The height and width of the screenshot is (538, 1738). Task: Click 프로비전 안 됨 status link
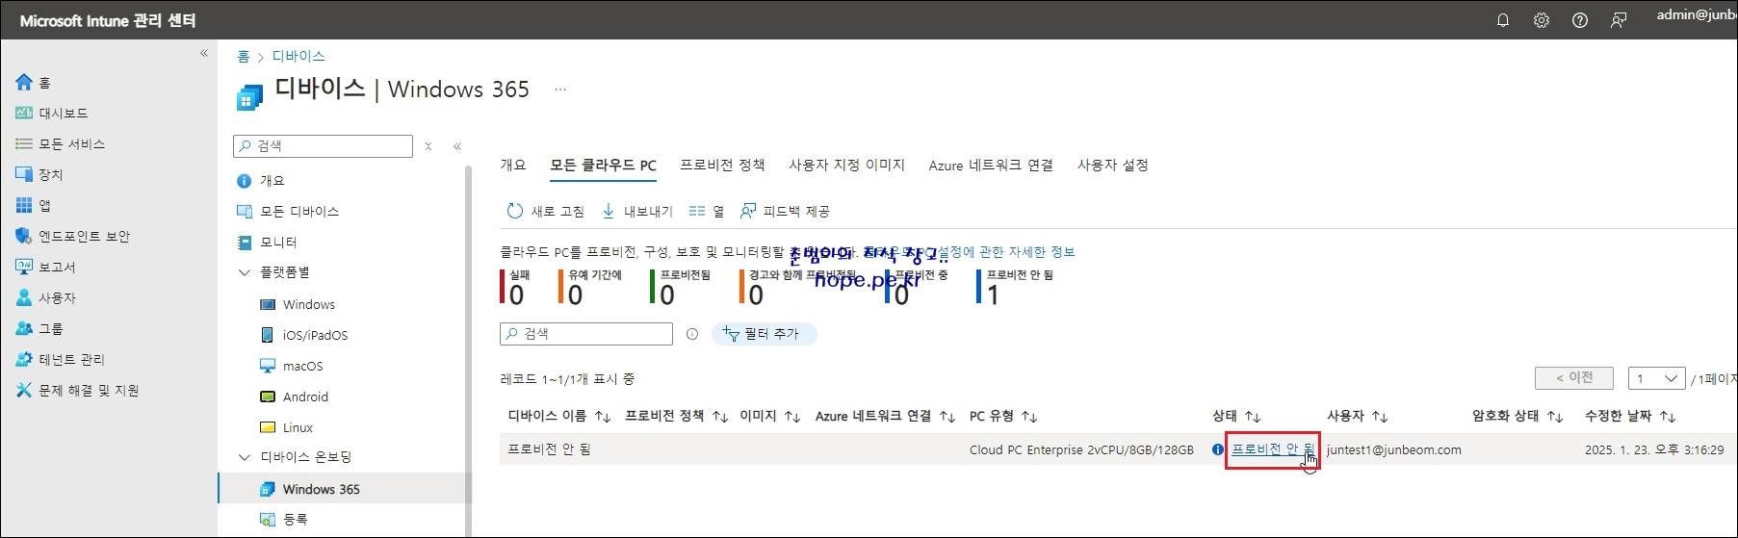coord(1273,449)
